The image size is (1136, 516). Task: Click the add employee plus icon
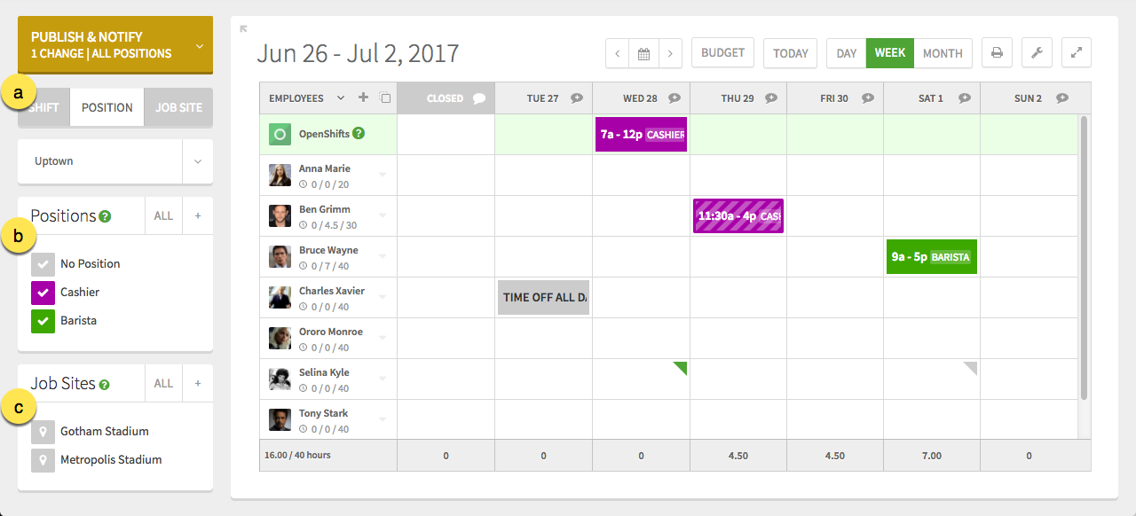[x=363, y=98]
